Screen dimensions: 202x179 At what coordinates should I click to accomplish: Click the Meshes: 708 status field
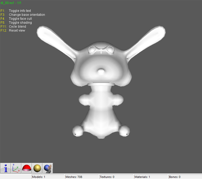(x=82, y=177)
